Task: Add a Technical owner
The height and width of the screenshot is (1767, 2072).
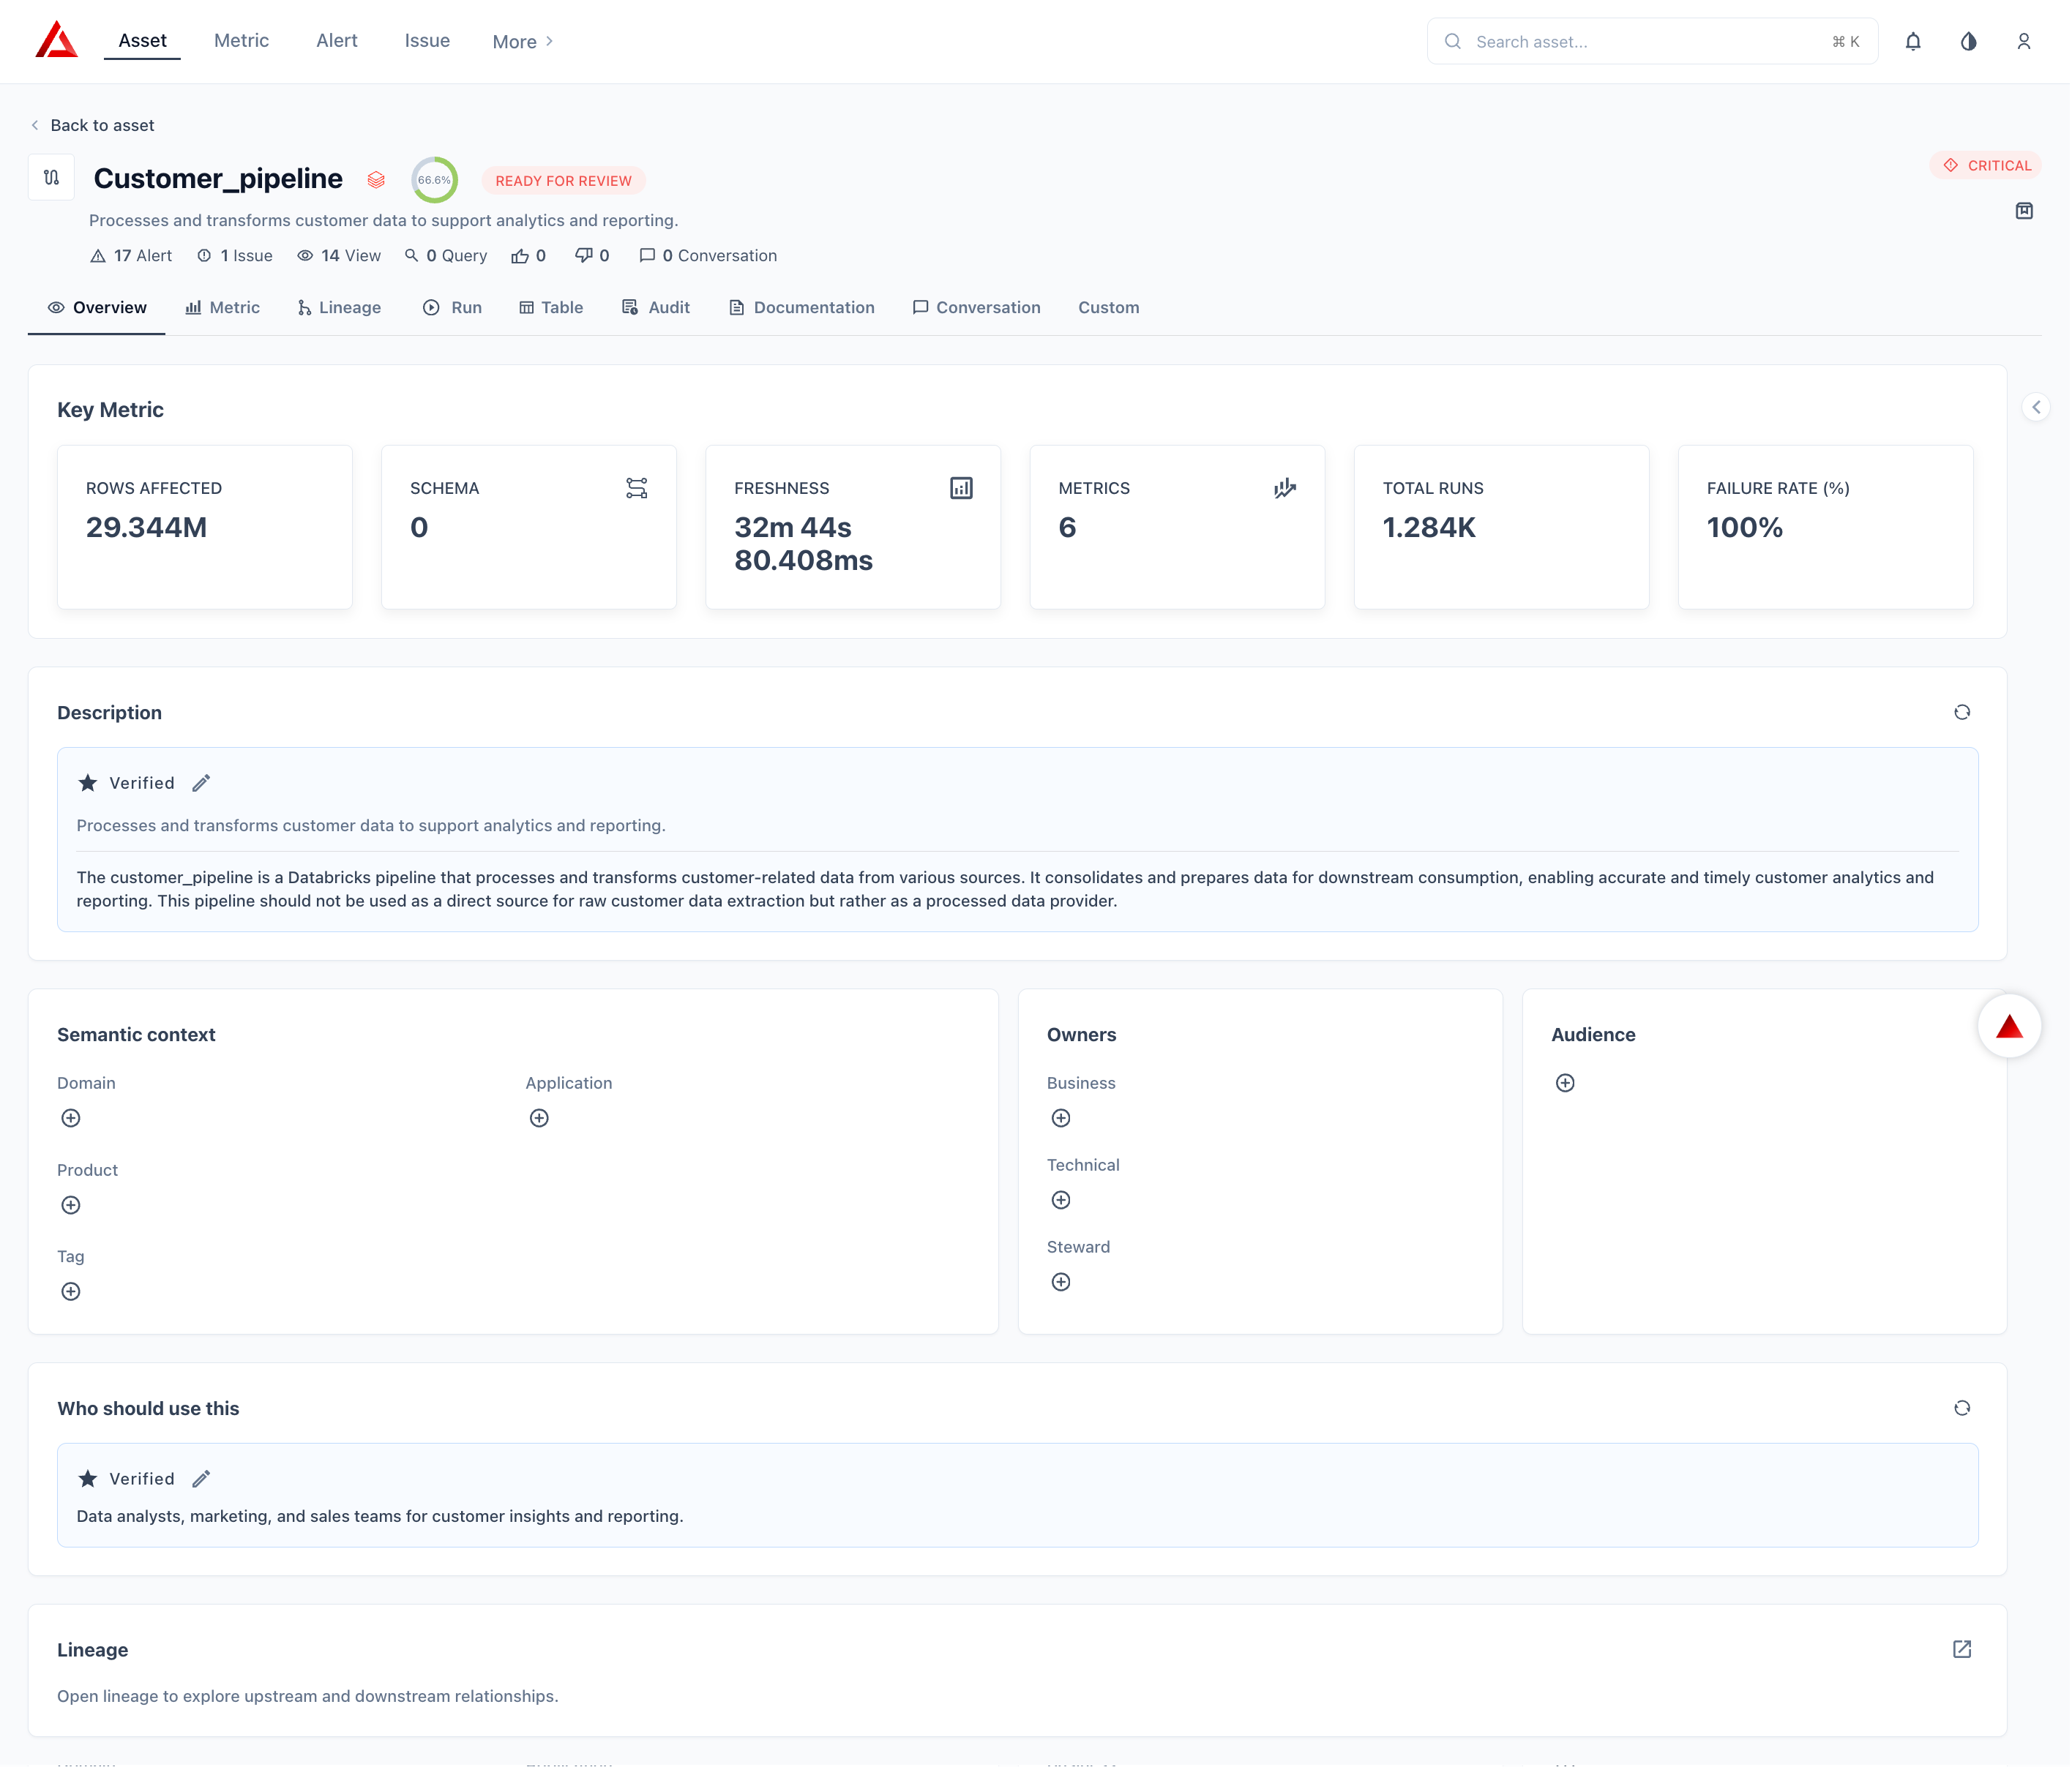Action: point(1061,1201)
